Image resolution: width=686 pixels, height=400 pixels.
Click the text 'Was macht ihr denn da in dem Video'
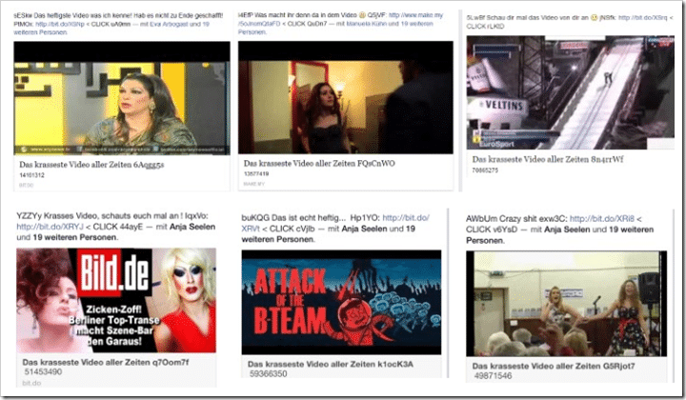click(x=304, y=15)
